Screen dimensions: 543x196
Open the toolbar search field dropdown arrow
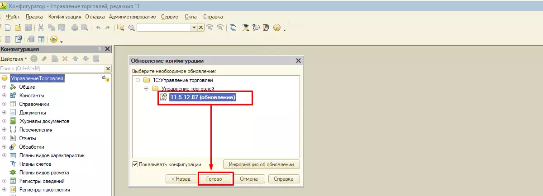click(x=194, y=27)
